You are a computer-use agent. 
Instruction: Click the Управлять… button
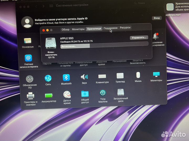pos(139,38)
